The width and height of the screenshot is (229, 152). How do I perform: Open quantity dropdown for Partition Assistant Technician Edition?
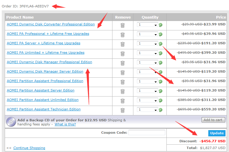148,109
